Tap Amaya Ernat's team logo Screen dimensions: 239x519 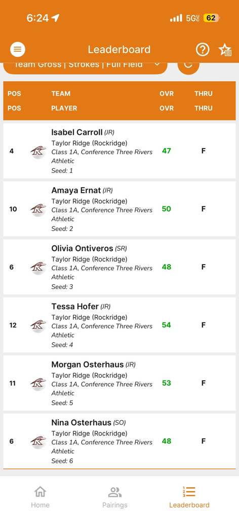click(x=38, y=209)
